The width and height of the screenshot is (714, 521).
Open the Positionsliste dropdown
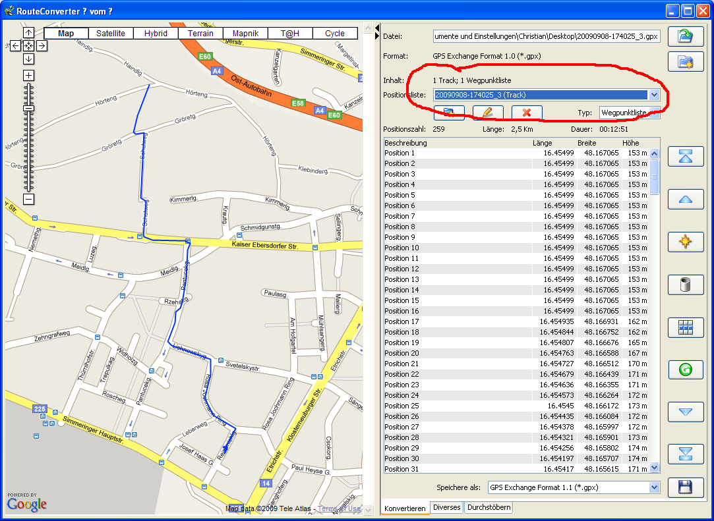[654, 95]
